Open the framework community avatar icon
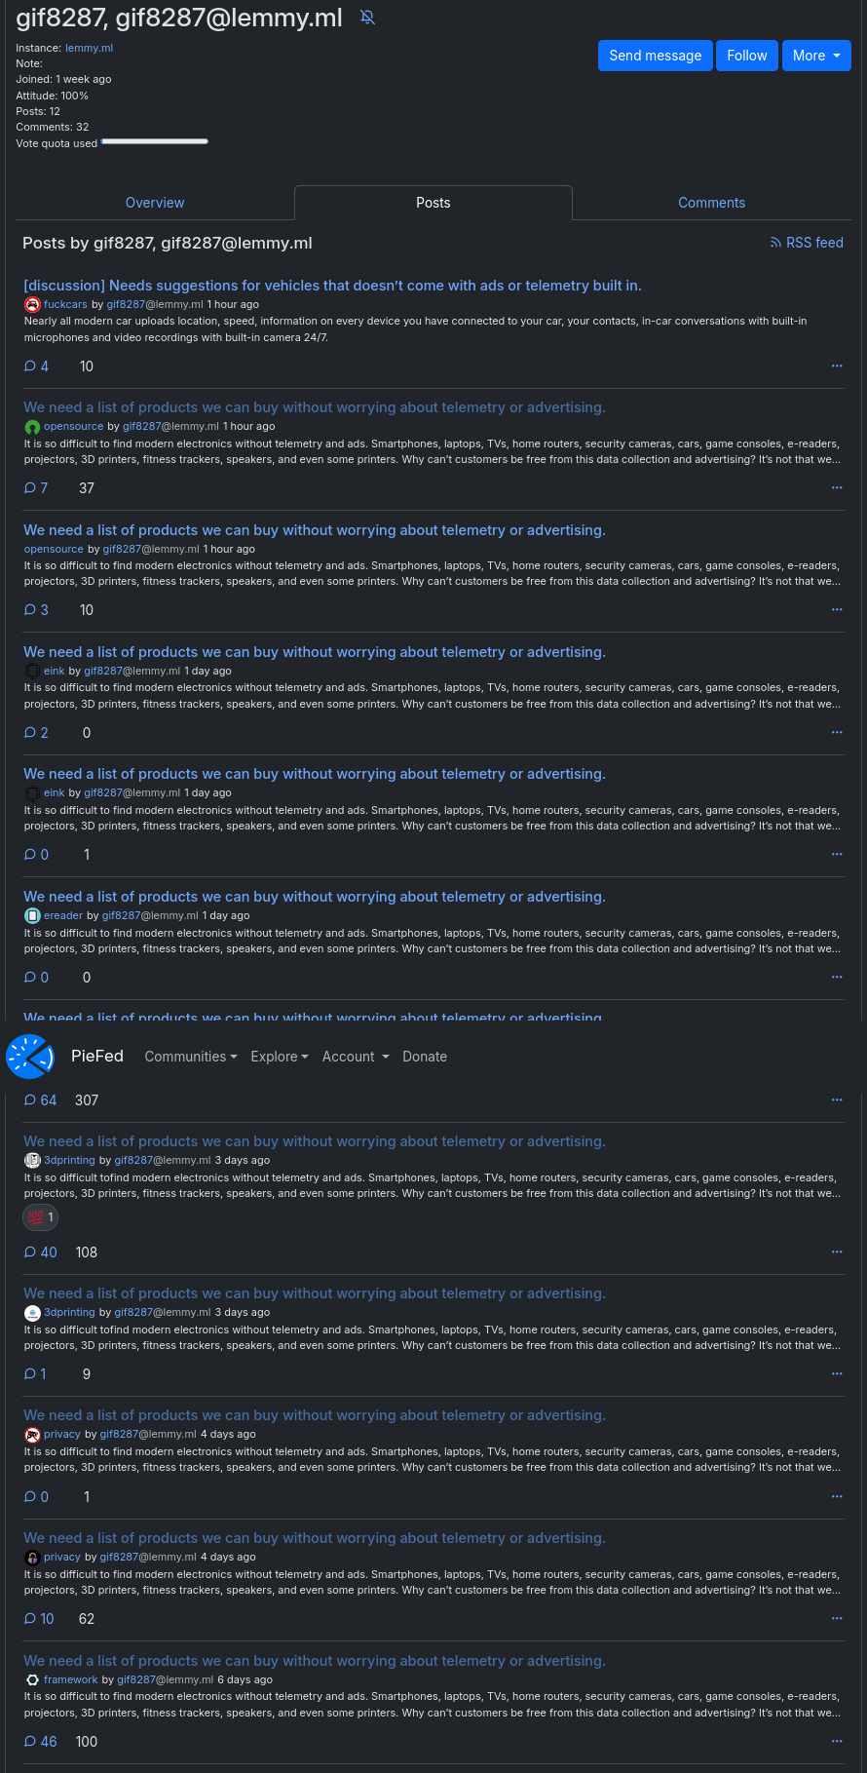Screen dimensions: 867x1773 (x=32, y=1680)
